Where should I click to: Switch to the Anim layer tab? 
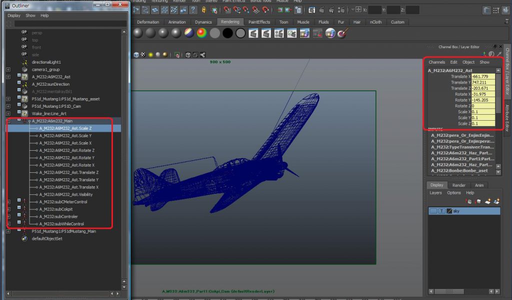pos(479,185)
